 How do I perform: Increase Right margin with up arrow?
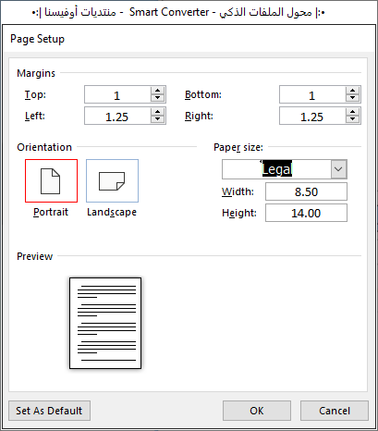click(353, 112)
